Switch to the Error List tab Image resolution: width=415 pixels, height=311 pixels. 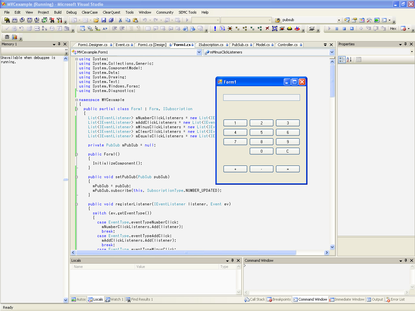(395, 300)
